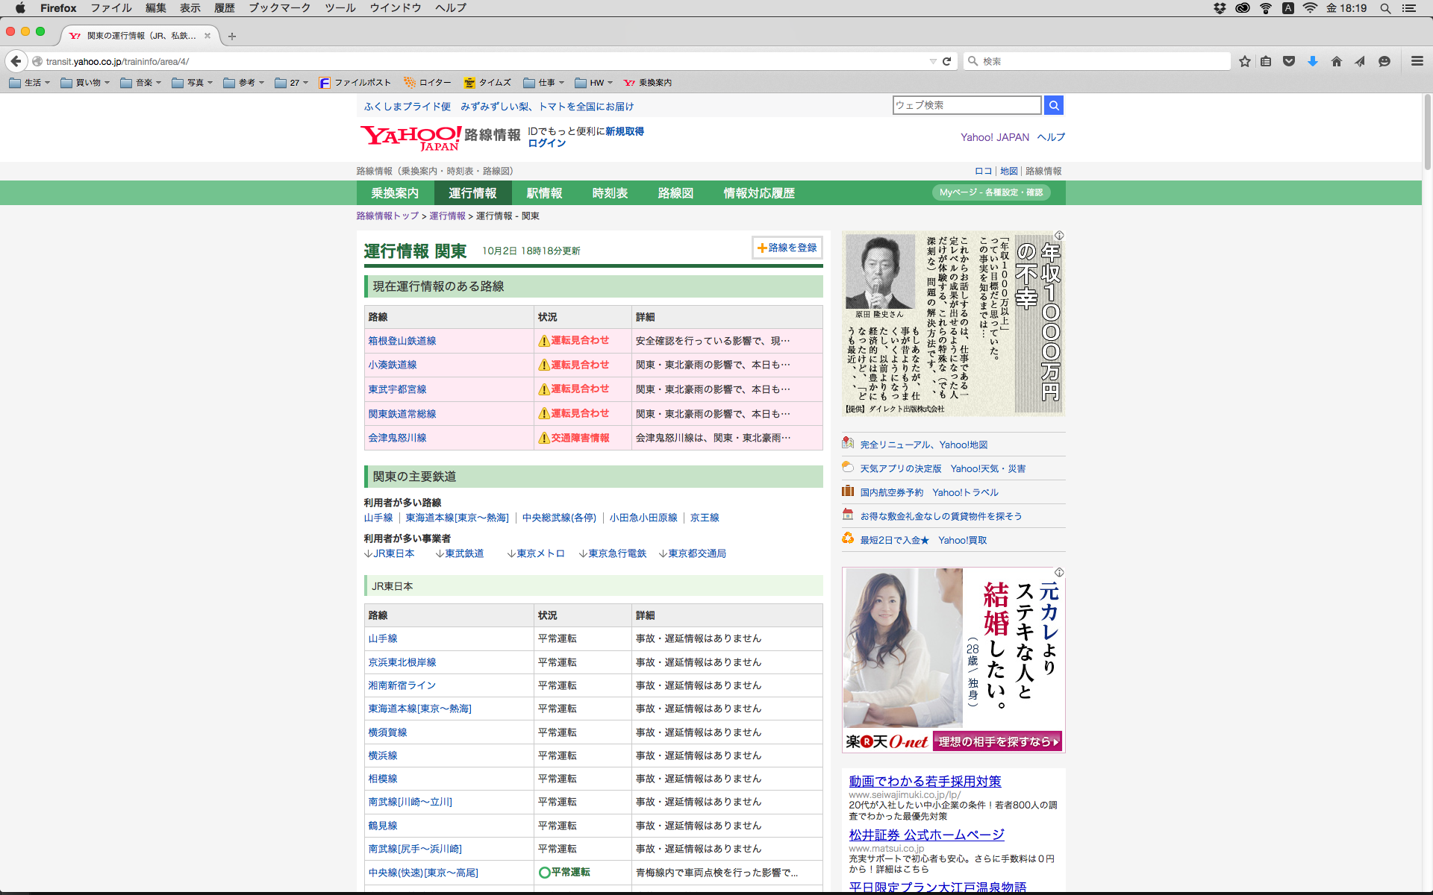Open the ブックマーク menu in the menu bar
1433x895 pixels.
(x=279, y=8)
